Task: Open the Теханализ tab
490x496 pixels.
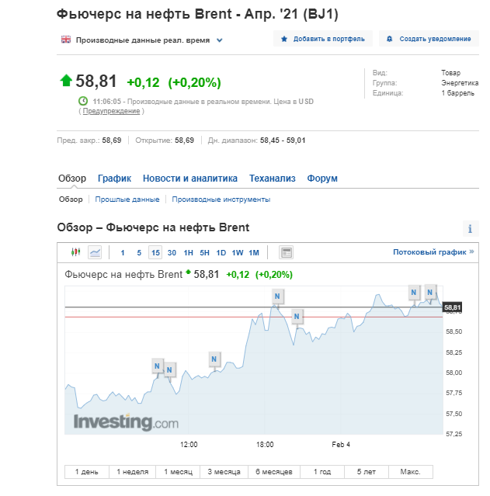Action: [273, 178]
